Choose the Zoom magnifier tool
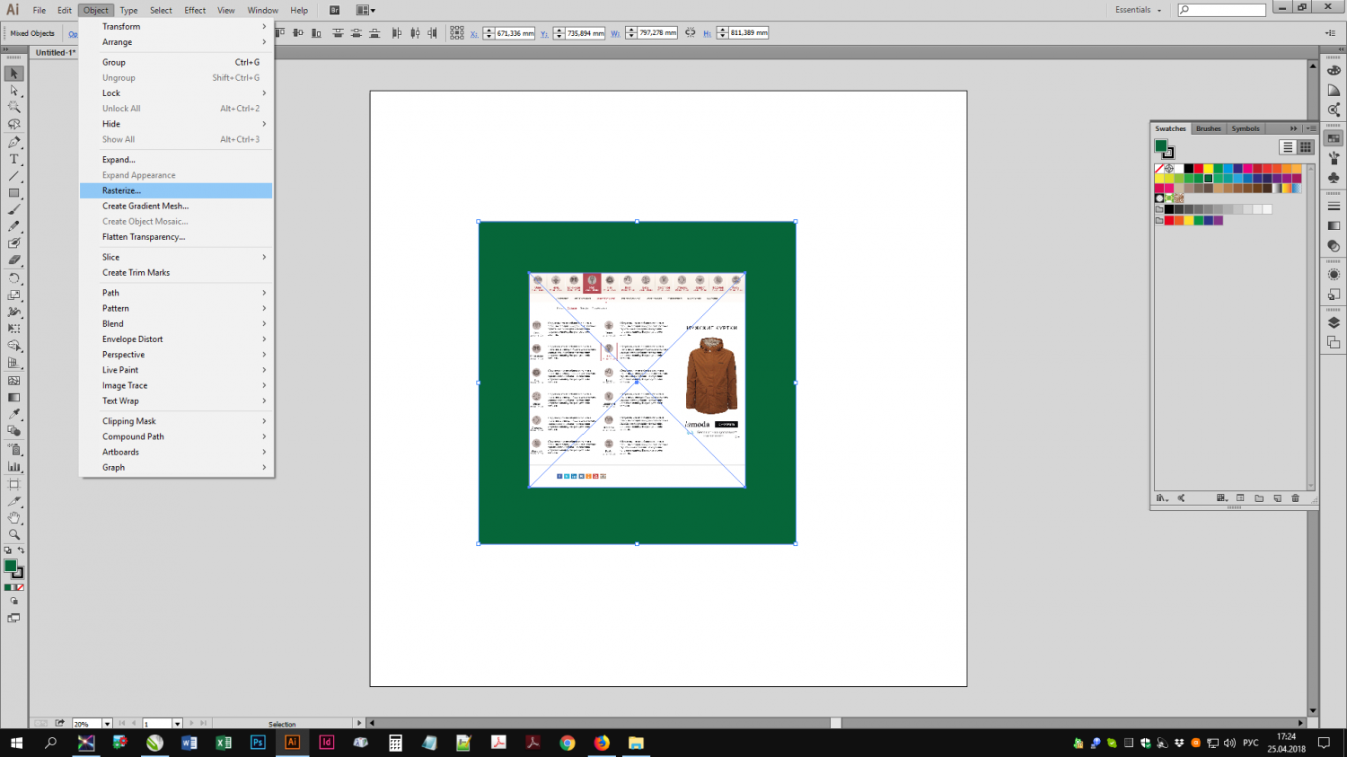 tap(13, 534)
